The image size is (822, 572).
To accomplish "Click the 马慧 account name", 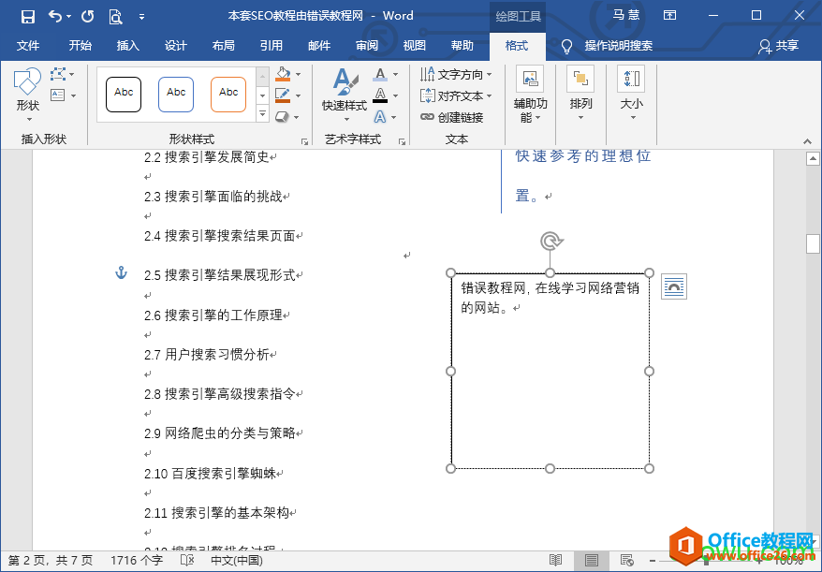I will pyautogui.click(x=626, y=15).
